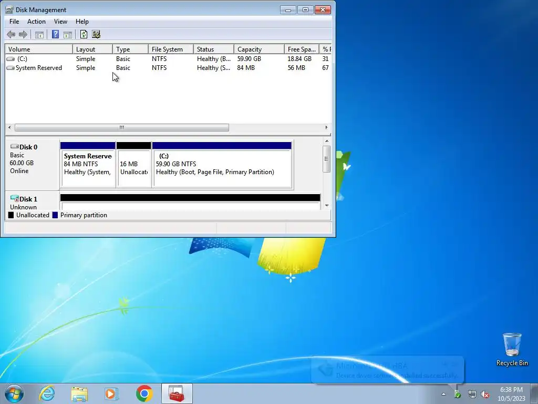
Task: Sort by the File System column header
Action: (x=171, y=49)
